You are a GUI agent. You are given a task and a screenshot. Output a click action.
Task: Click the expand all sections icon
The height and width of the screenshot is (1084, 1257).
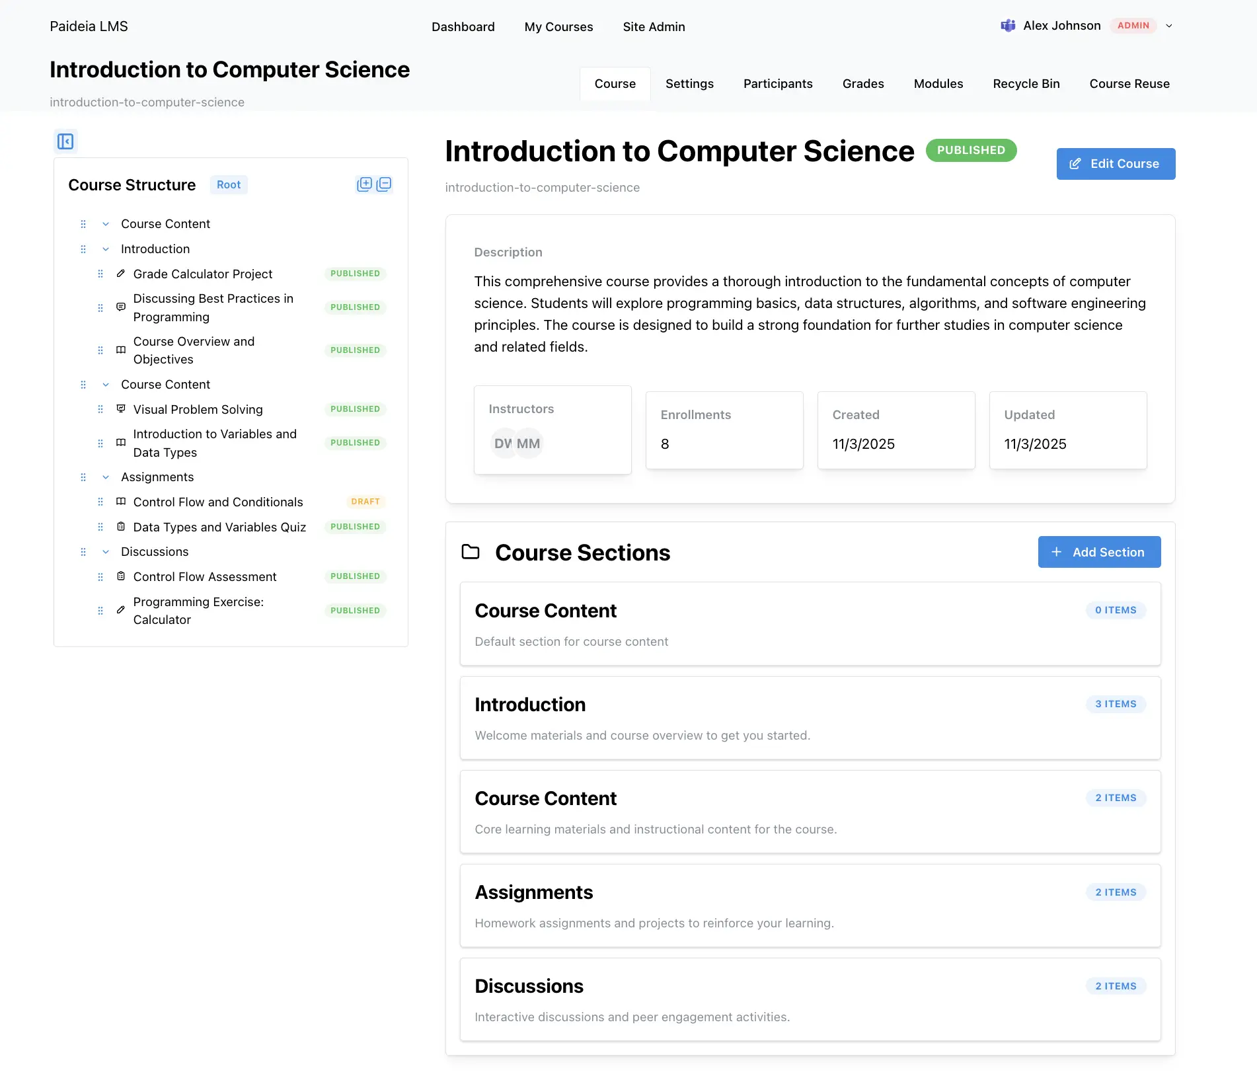pyautogui.click(x=364, y=184)
